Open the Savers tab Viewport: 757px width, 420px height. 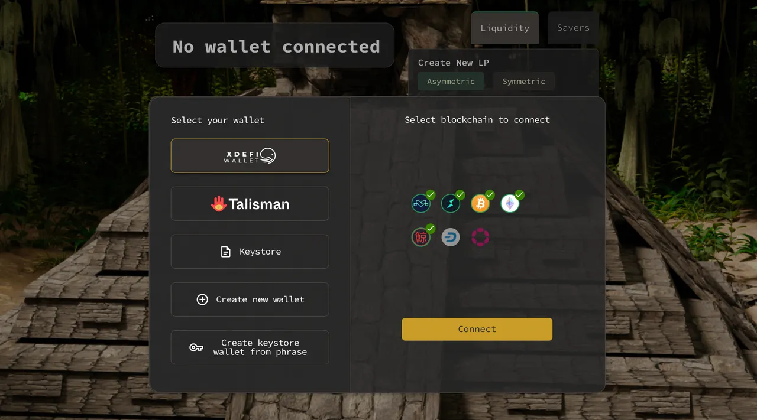573,28
